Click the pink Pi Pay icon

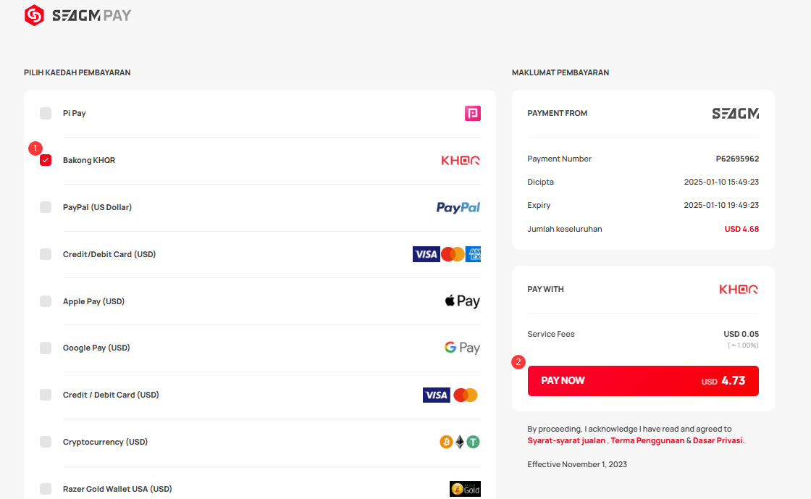pos(473,113)
